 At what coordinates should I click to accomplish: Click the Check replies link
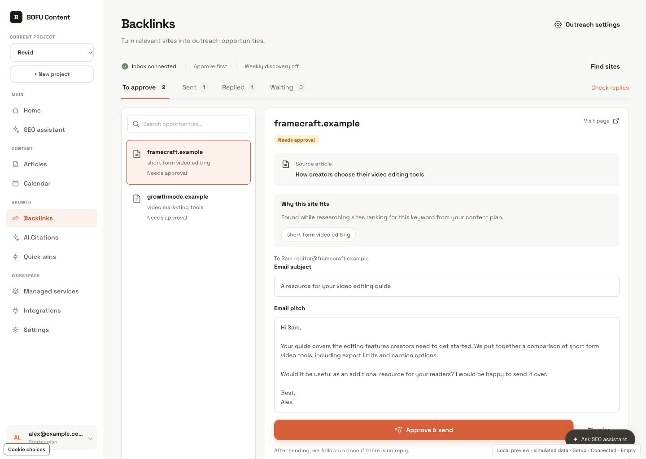[610, 88]
